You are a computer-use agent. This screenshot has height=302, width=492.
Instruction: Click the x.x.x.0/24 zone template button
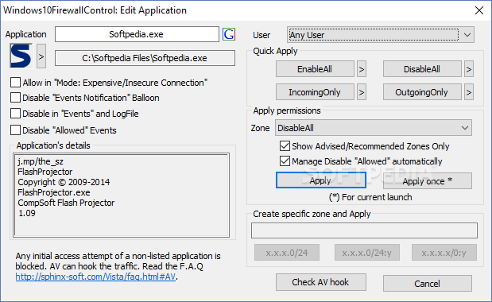click(x=287, y=253)
